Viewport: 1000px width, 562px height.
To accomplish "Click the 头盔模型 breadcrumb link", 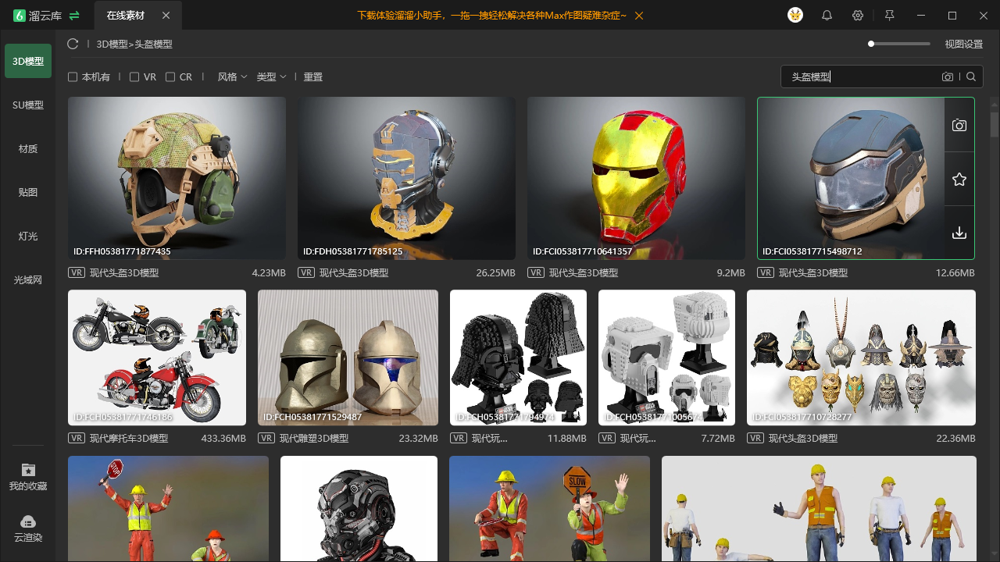I will point(153,44).
